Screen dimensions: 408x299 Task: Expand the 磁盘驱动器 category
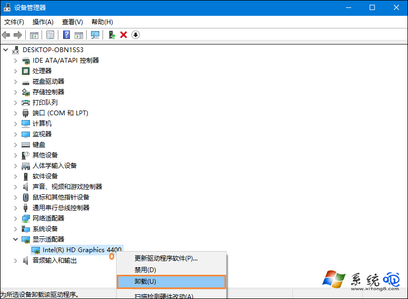16,82
